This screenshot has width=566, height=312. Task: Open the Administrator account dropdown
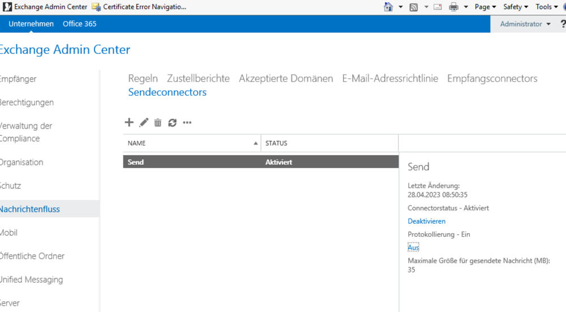(525, 24)
